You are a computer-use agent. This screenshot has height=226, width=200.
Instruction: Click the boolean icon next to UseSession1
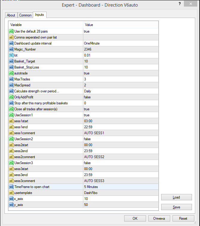coord(11,115)
